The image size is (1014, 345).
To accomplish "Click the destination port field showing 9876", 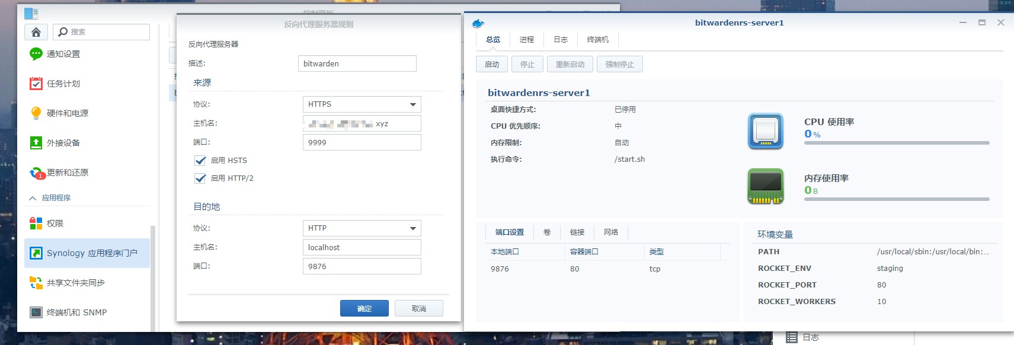I will pyautogui.click(x=362, y=266).
